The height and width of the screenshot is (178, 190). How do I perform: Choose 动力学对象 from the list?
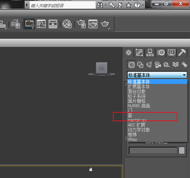(x=157, y=130)
